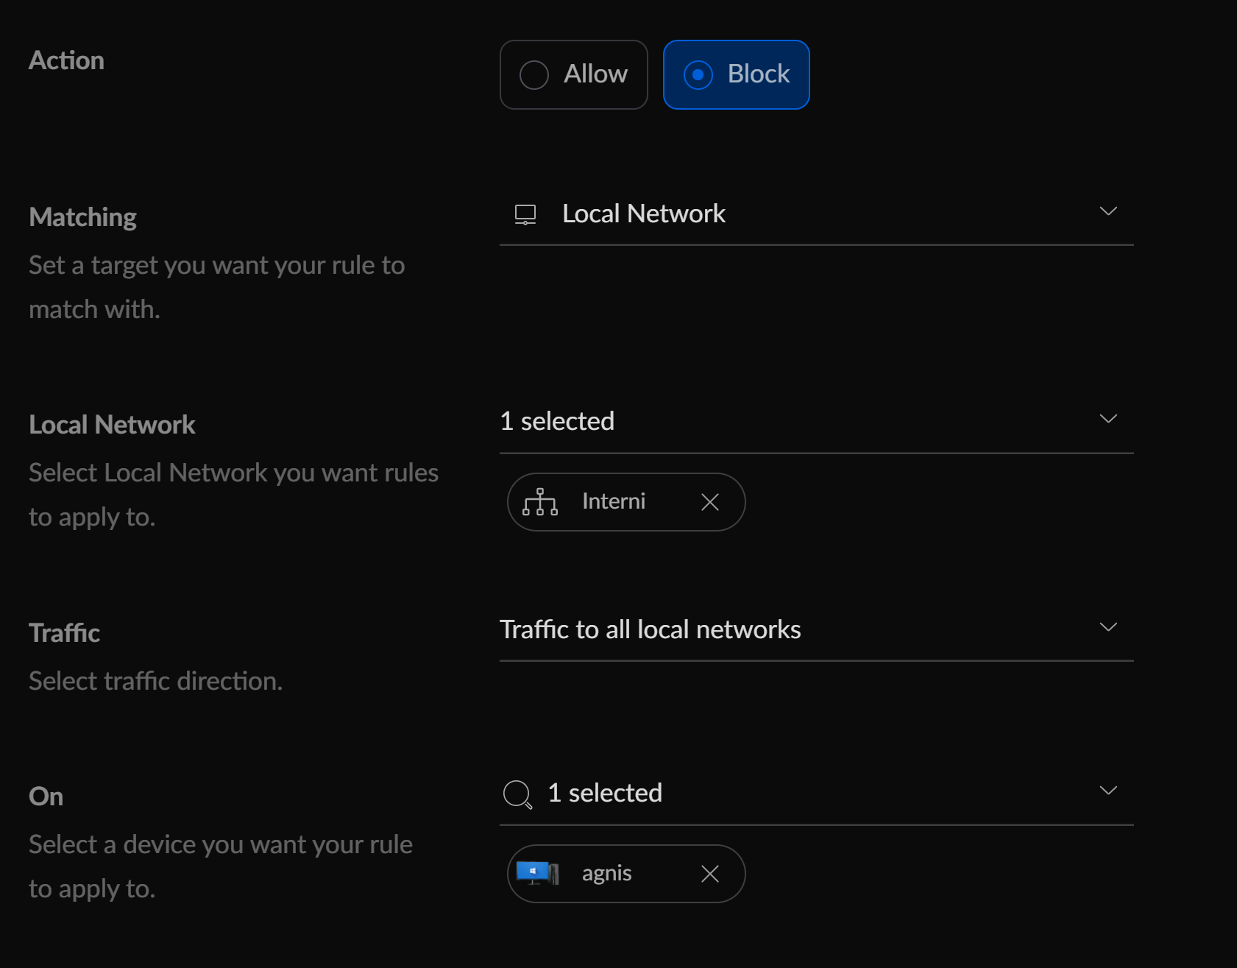Click the agnis device chip label
This screenshot has height=968, width=1237.
(606, 874)
